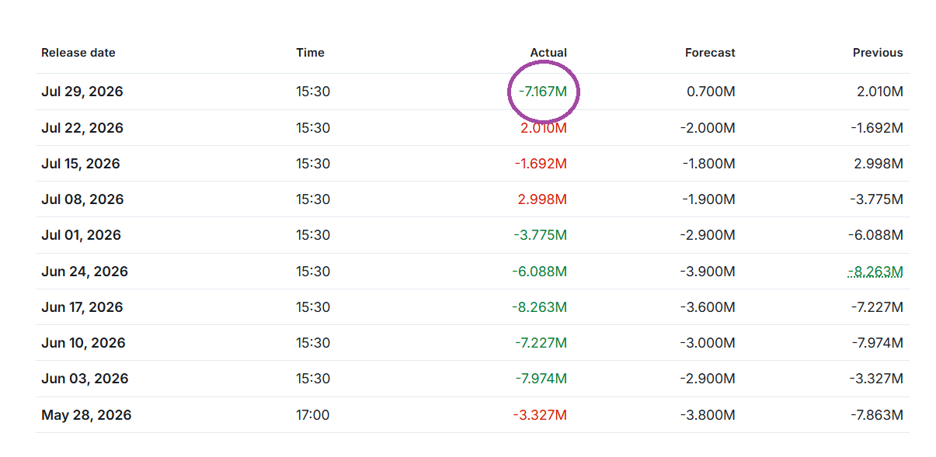
Task: Click the Previous column header
Action: click(878, 53)
